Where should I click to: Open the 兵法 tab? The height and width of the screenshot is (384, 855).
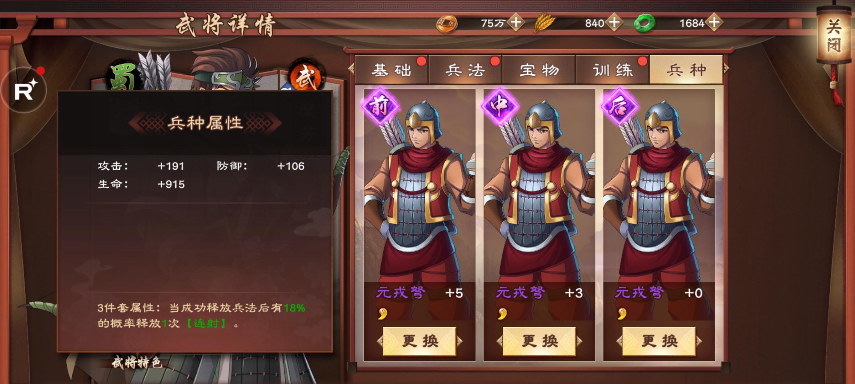tap(465, 70)
